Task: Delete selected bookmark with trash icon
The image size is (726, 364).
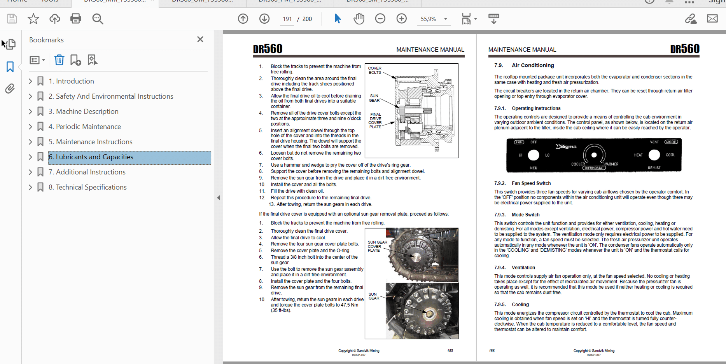Action: tap(59, 60)
